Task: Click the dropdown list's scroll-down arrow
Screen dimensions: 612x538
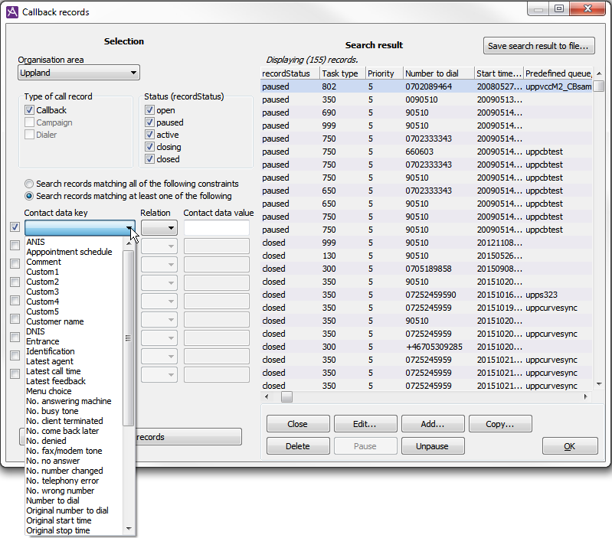Action: coord(129,529)
